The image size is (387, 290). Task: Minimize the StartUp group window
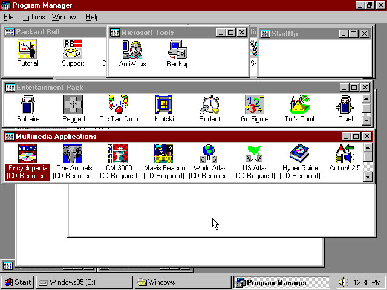click(343, 34)
